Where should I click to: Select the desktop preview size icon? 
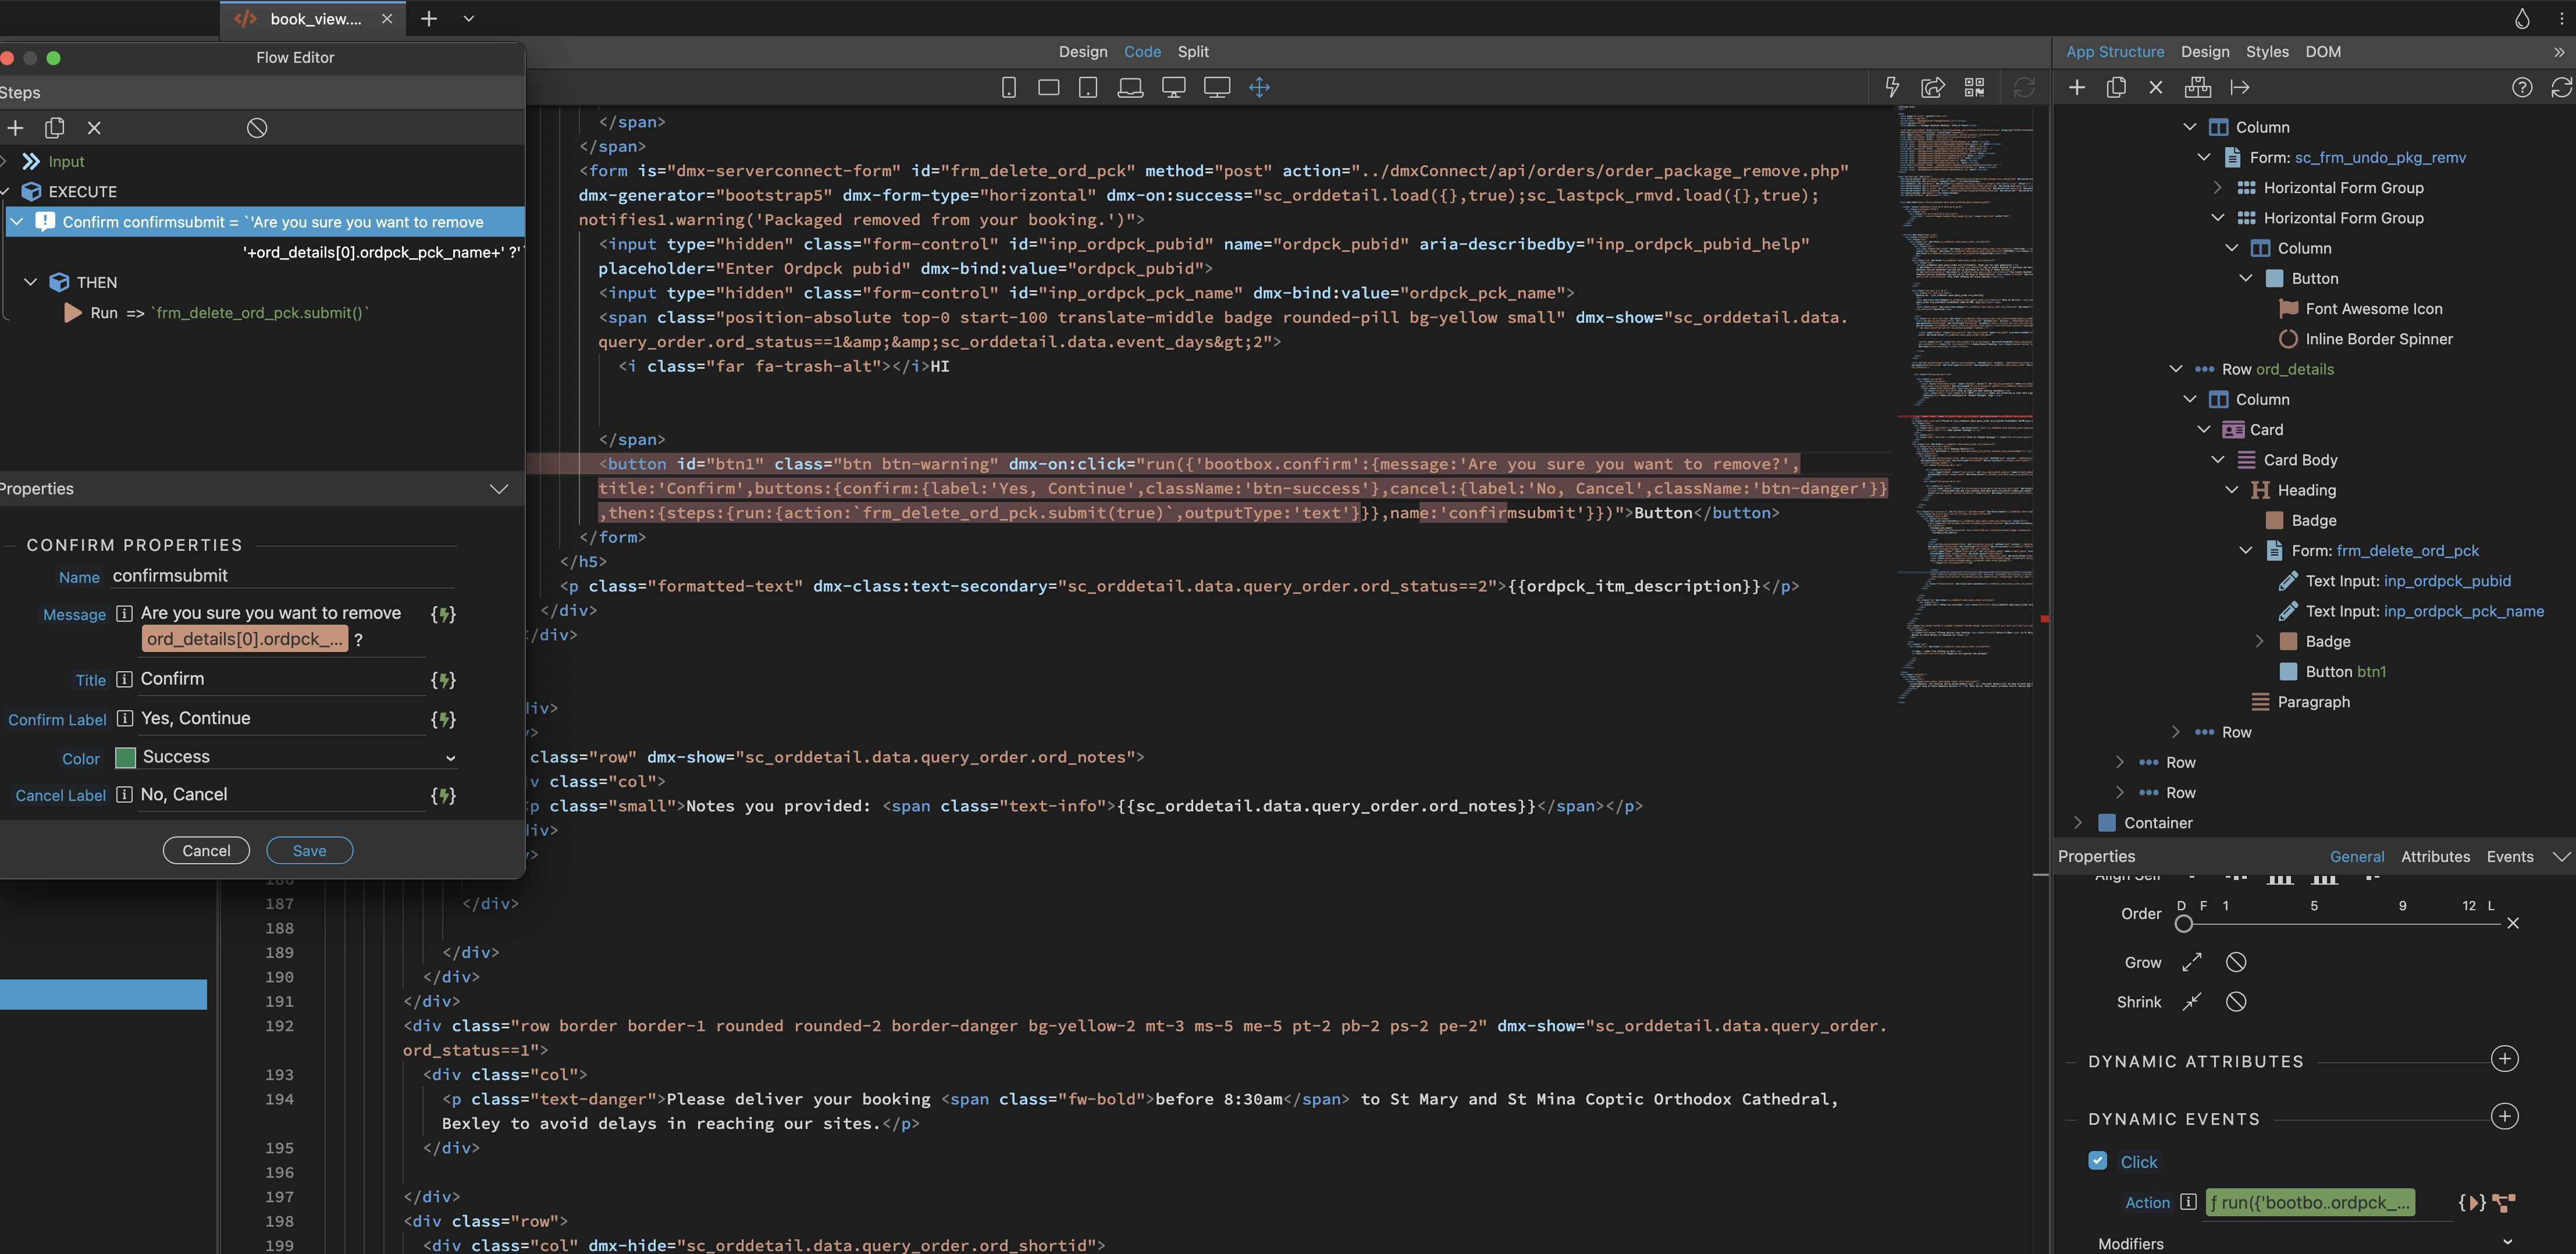coord(1173,87)
